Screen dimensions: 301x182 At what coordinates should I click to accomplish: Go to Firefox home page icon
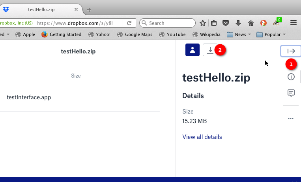tap(251, 23)
